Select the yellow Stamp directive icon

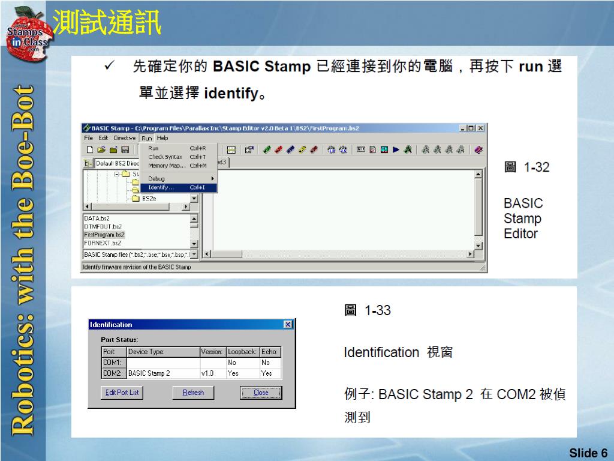(x=302, y=149)
